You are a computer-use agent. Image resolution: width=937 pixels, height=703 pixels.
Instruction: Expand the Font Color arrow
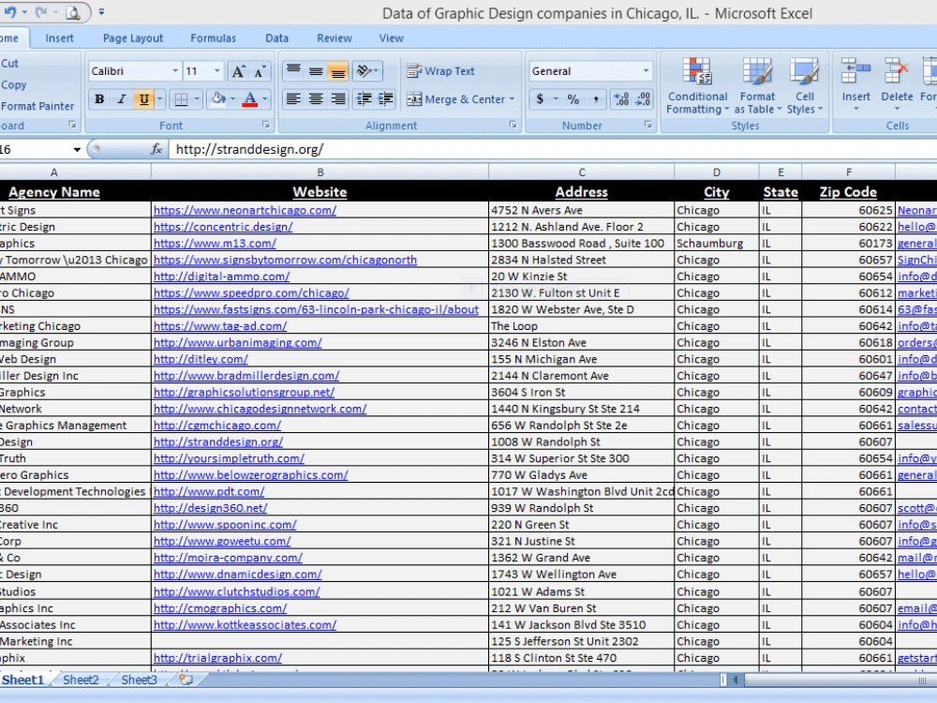click(x=265, y=99)
